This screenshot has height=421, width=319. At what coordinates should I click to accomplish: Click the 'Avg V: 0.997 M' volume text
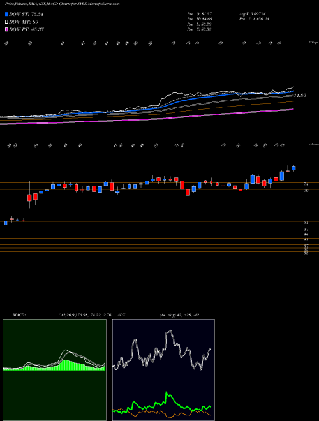coord(254,13)
